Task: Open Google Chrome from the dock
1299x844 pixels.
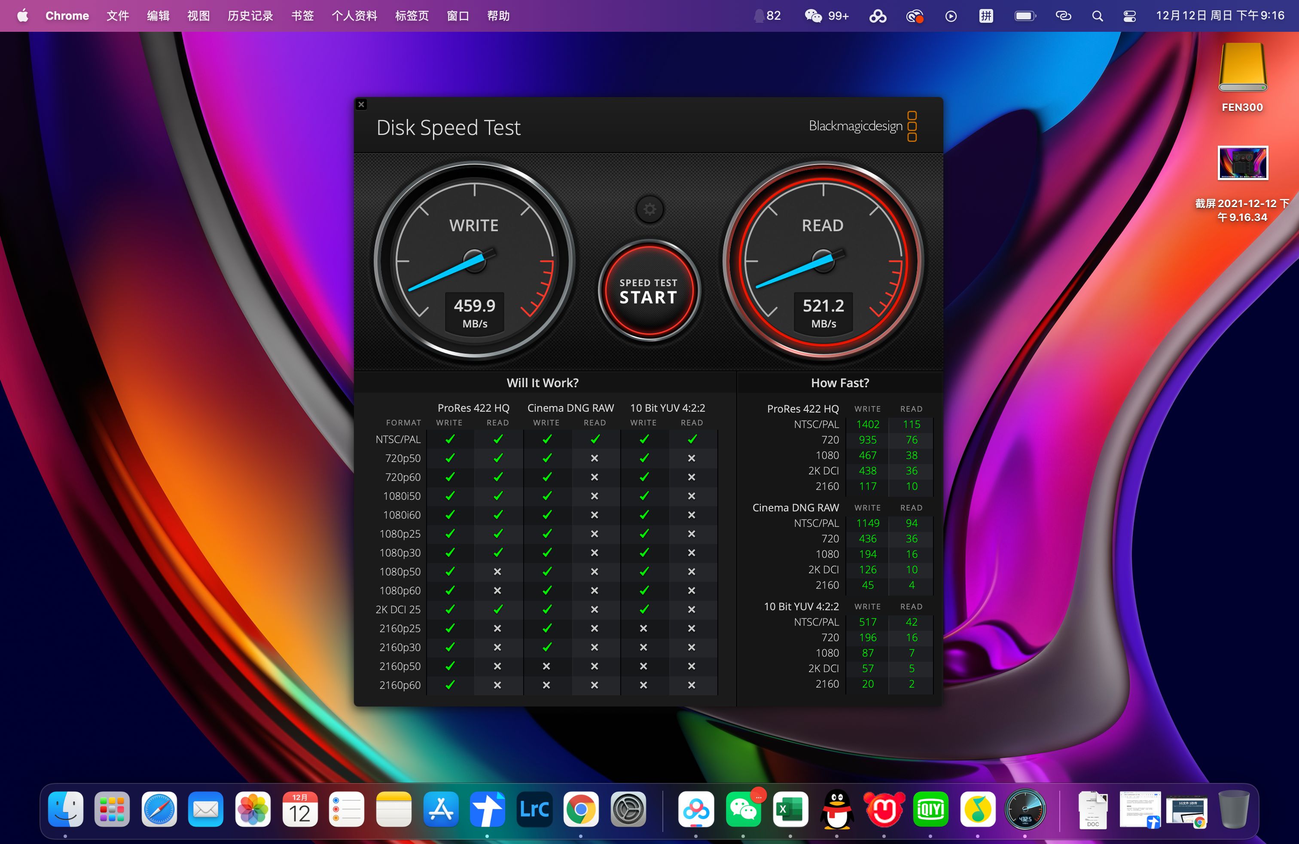Action: coord(581,810)
